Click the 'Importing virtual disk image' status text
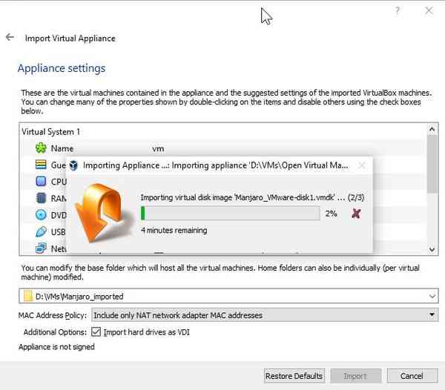The image size is (445, 390). coord(252,197)
